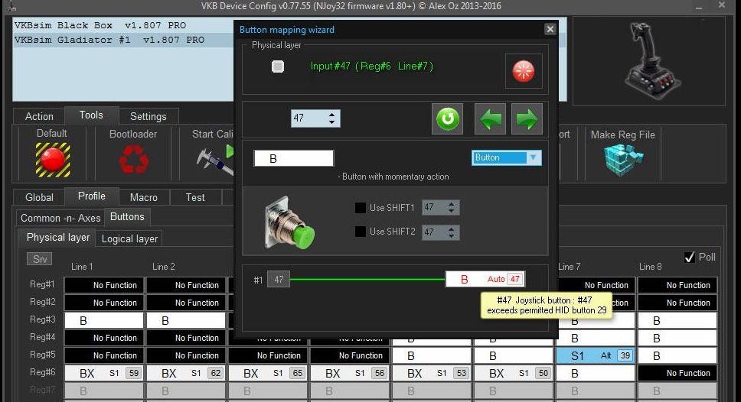Toggle the Poll checkbox
The image size is (741, 402).
click(690, 257)
